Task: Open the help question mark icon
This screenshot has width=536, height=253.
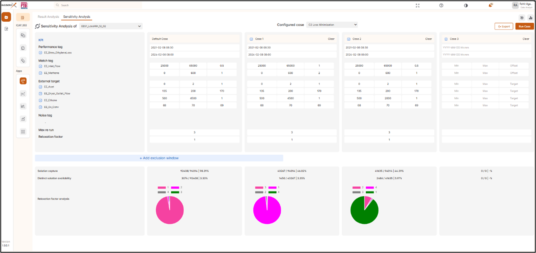Action: [x=441, y=5]
